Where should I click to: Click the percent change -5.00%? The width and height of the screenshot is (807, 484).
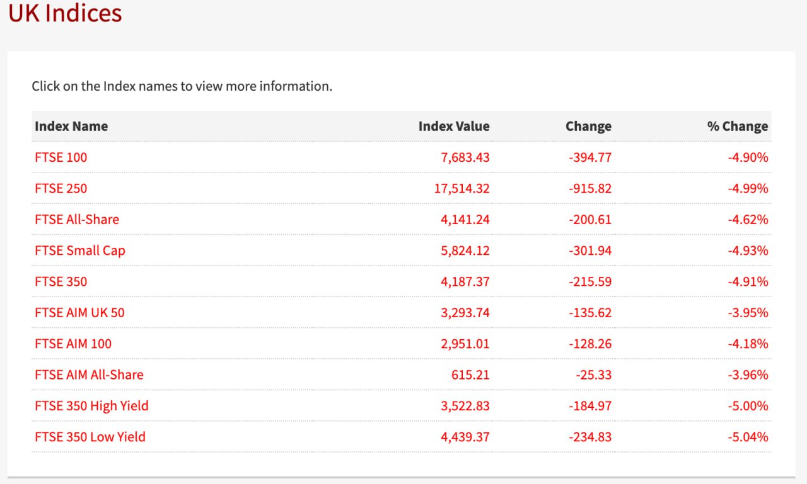(x=748, y=406)
